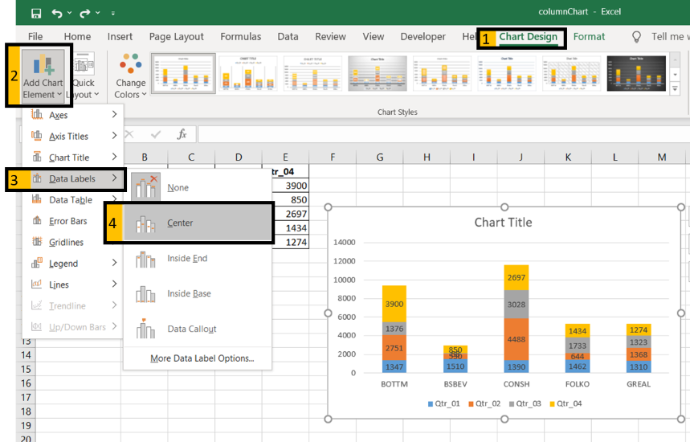Switch to the Page Layout tab
Image resolution: width=690 pixels, height=442 pixels.
pos(176,37)
